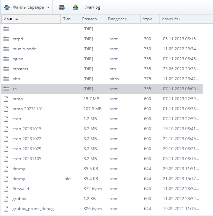
Task: Sort by the Размер column header
Action: point(90,19)
